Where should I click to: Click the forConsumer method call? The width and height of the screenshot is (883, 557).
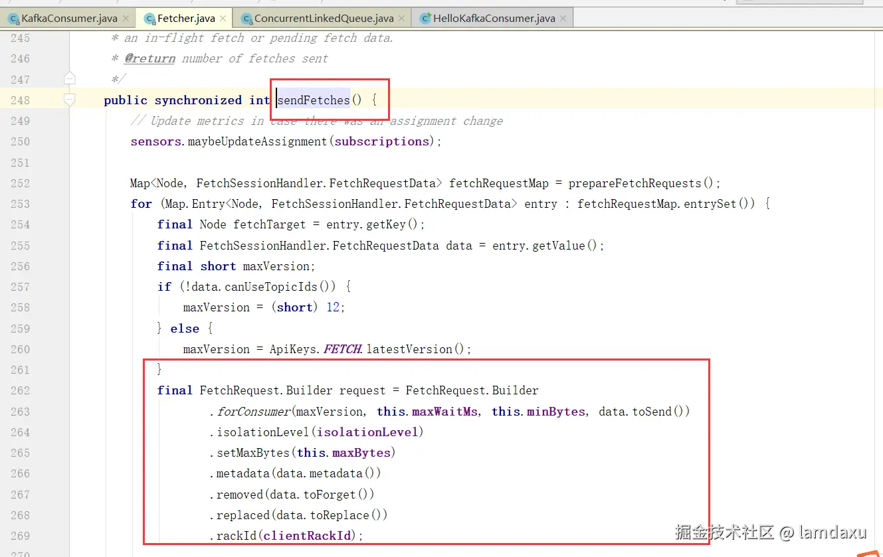coord(254,412)
